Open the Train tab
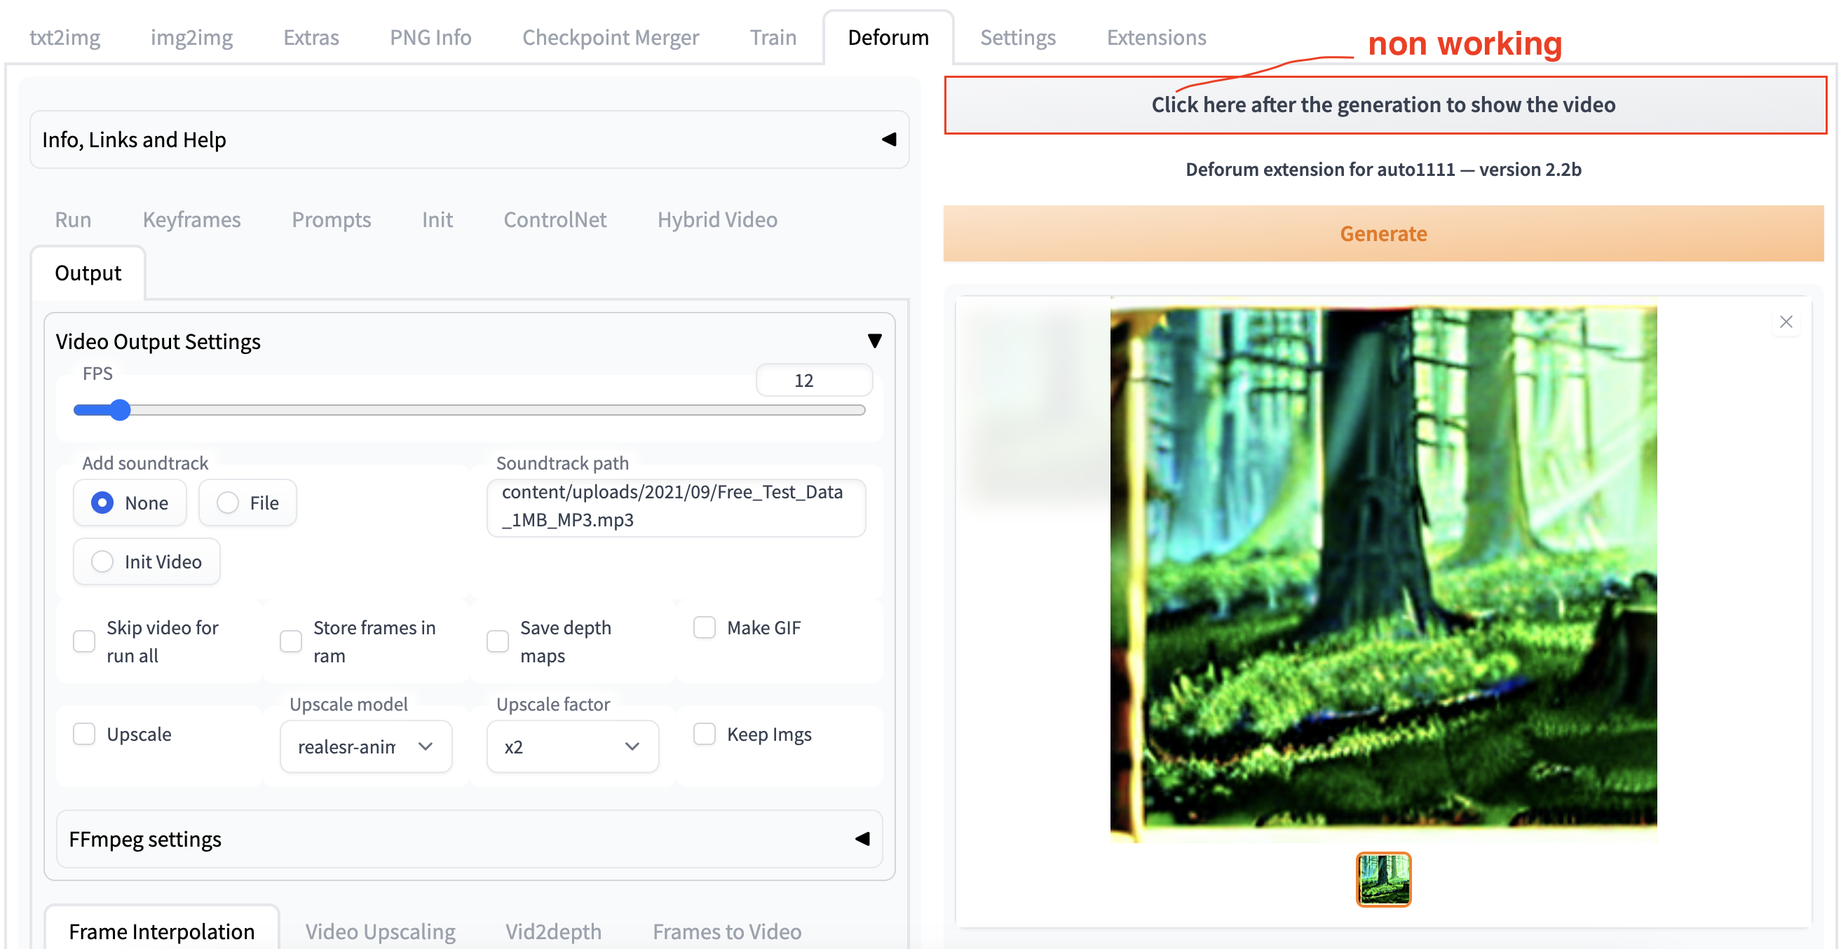Image resolution: width=1841 pixels, height=949 pixels. [773, 37]
